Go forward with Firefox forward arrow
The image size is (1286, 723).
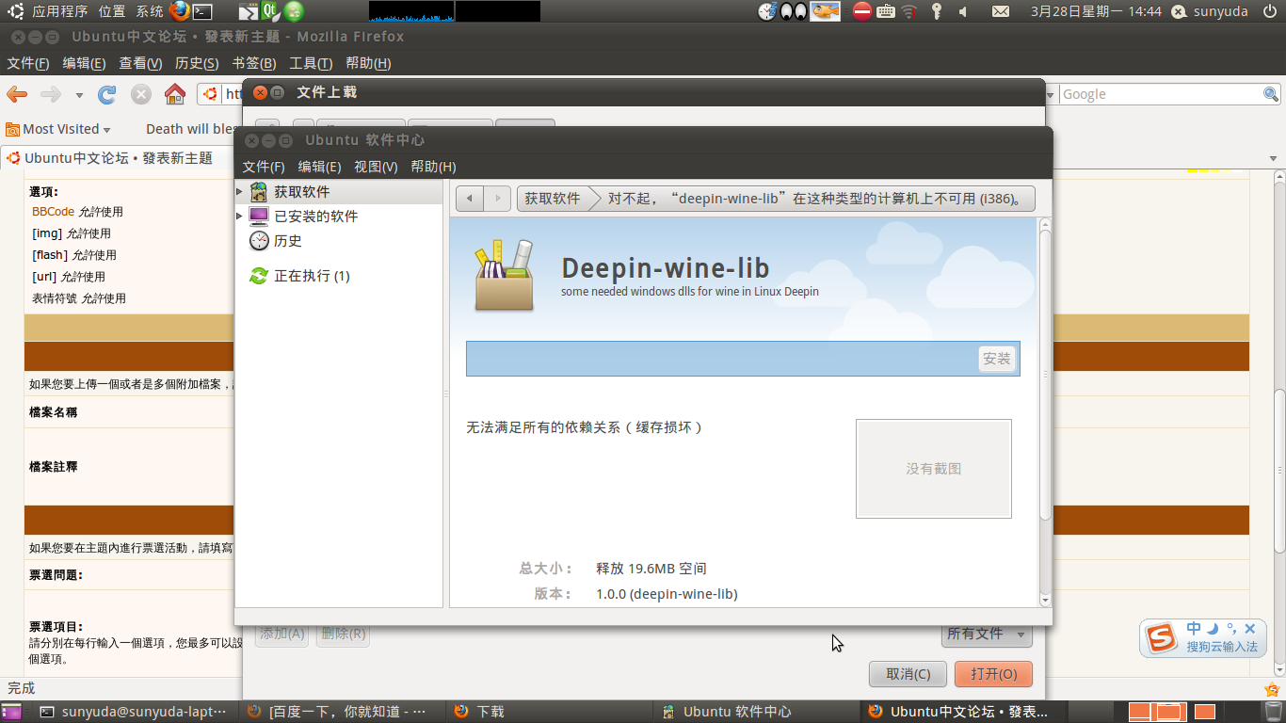(x=51, y=94)
